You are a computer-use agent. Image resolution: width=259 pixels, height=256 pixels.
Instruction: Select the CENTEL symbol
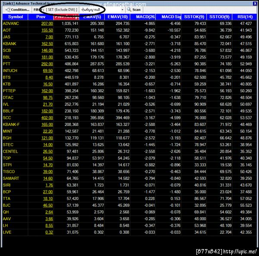[10, 152]
